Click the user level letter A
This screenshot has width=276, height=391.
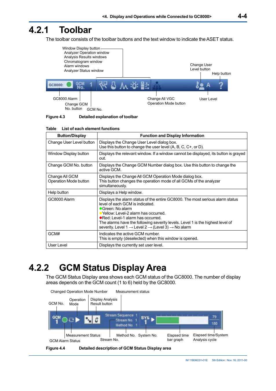click(208, 85)
